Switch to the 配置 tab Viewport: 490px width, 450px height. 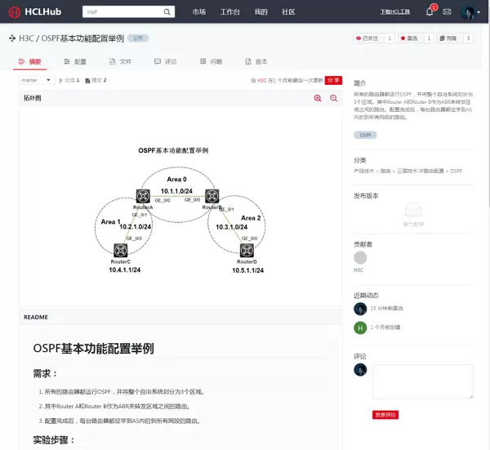74,61
